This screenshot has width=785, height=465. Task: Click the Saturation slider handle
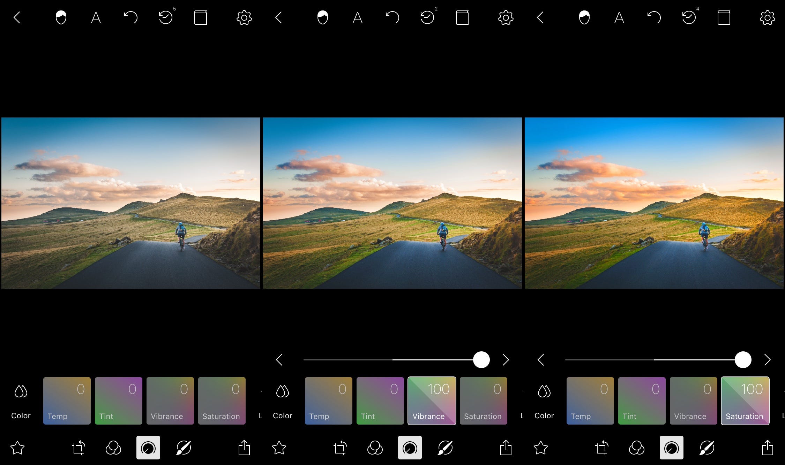point(743,360)
